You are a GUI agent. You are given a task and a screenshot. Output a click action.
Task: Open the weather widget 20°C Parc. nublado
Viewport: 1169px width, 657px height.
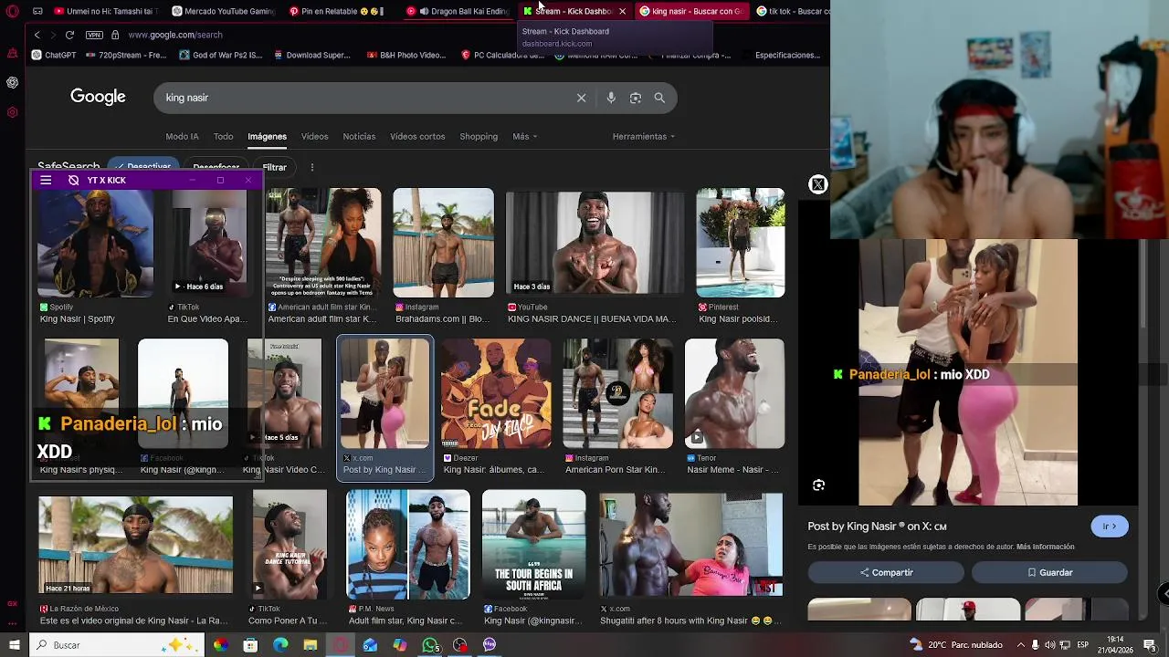point(955,645)
